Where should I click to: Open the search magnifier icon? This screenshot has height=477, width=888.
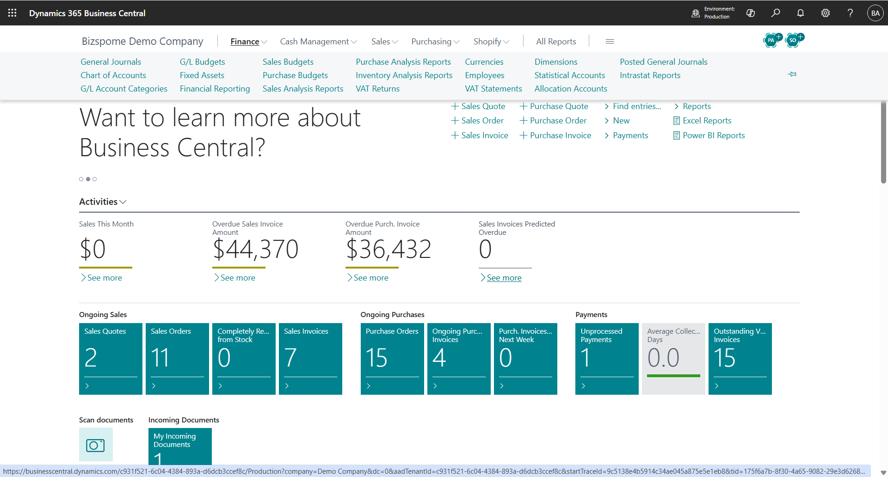[x=776, y=13]
